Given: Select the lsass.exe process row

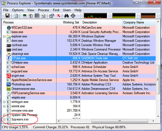Looking at the screenshot, I should (x=79, y=32).
